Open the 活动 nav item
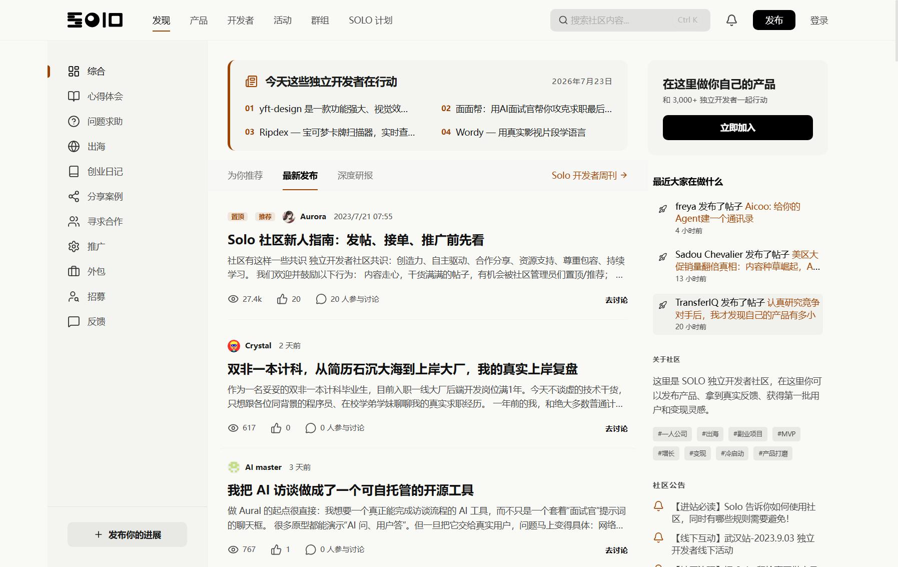Viewport: 898px width, 567px height. pyautogui.click(x=283, y=20)
